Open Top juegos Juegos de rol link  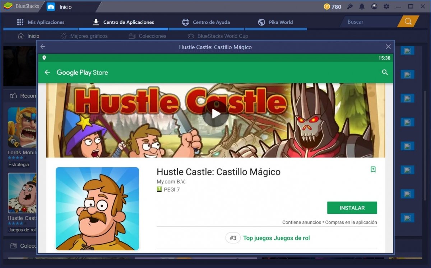276,238
